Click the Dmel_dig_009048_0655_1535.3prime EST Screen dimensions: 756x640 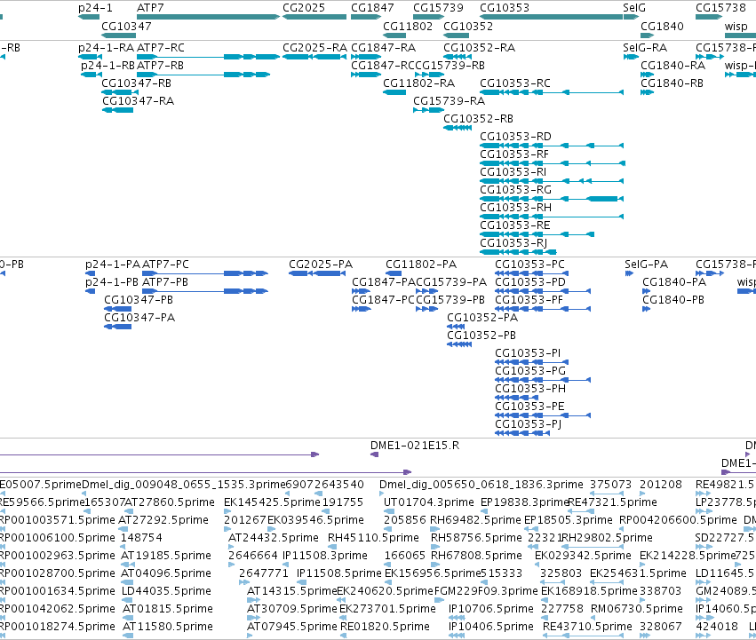pyautogui.click(x=84, y=494)
